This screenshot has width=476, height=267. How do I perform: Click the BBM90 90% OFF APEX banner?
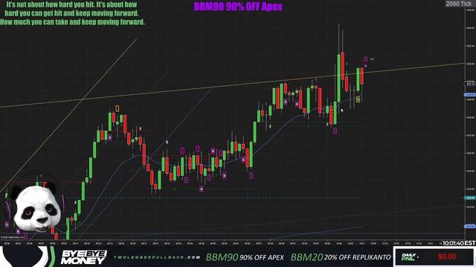tap(245, 257)
